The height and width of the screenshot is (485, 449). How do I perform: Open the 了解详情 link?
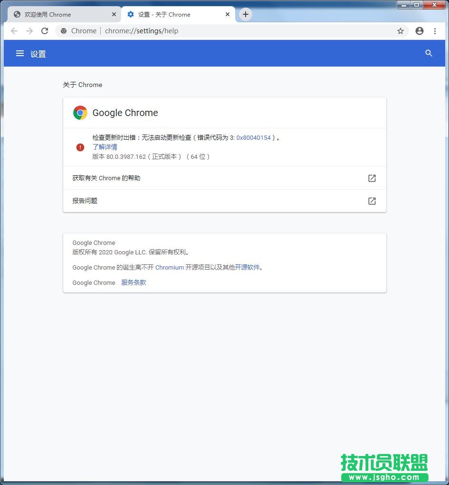[x=105, y=147]
